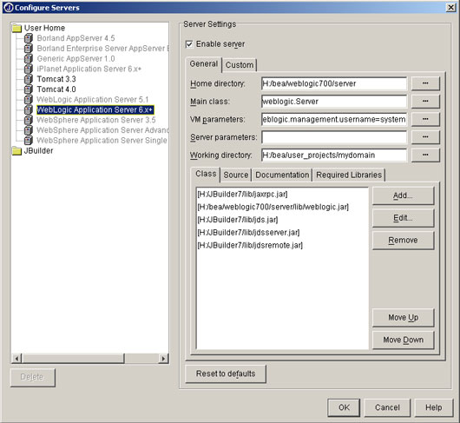Select WebSphere Application Server 3.5 entry
Viewport: 460px width, 423px height.
pyautogui.click(x=96, y=120)
